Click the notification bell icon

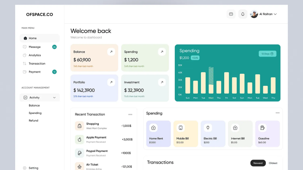click(243, 14)
